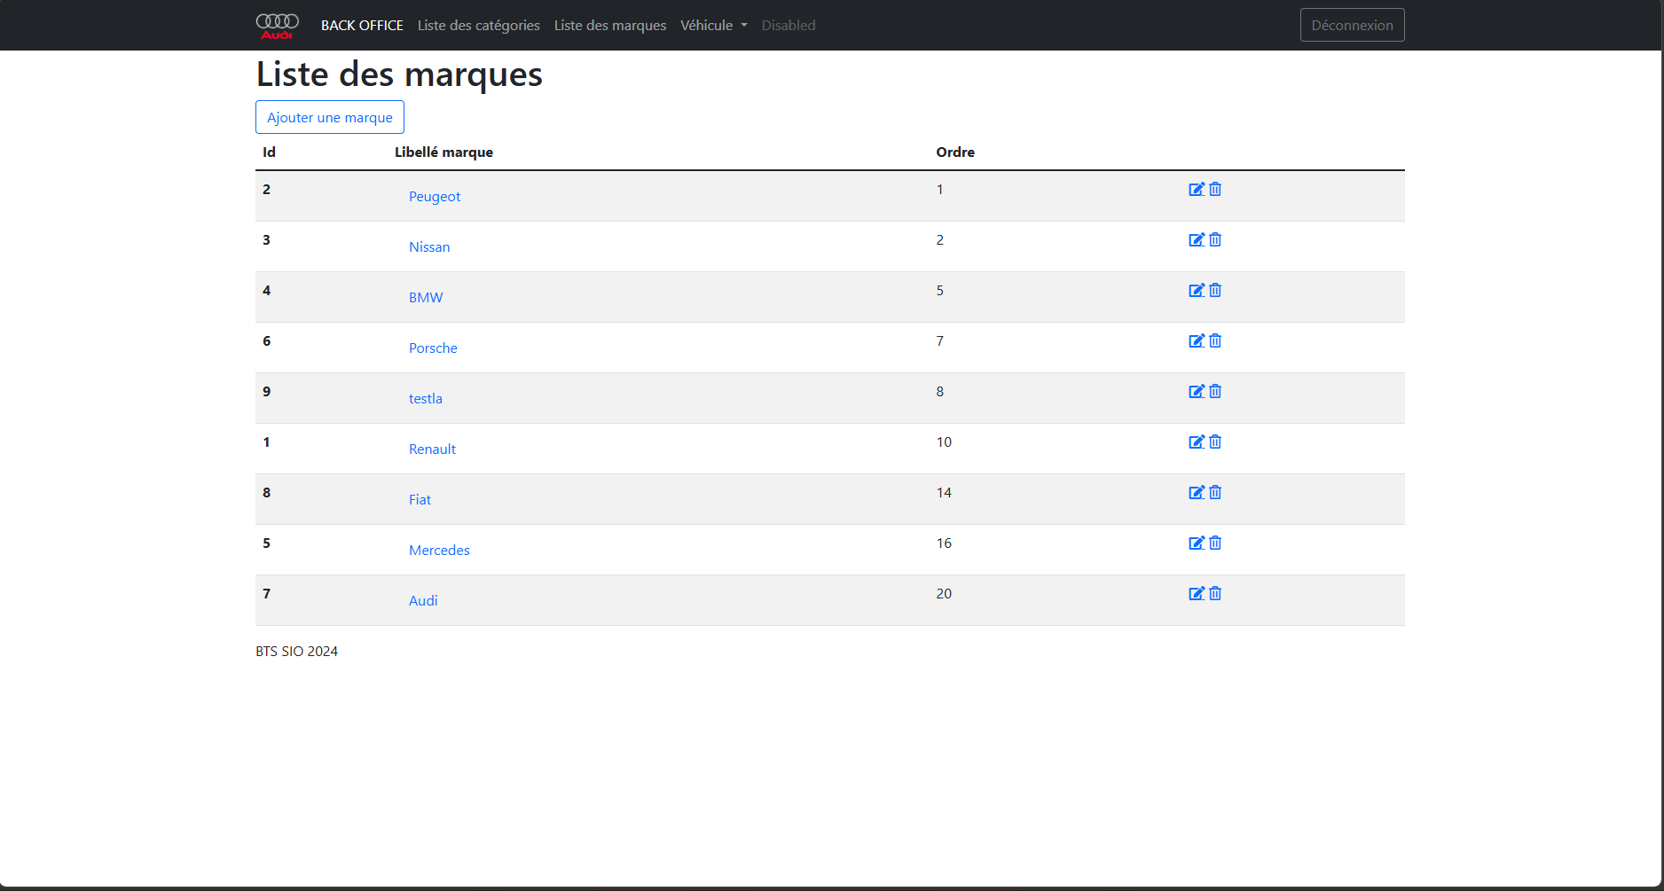Click the Libellé marque column header
Viewport: 1664px width, 891px height.
[x=443, y=152]
